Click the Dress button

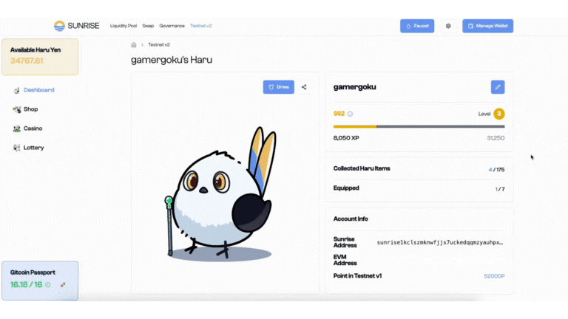(x=279, y=87)
